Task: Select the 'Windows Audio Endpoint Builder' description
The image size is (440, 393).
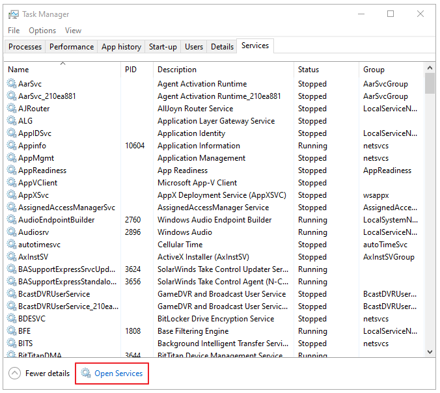Action: click(214, 220)
